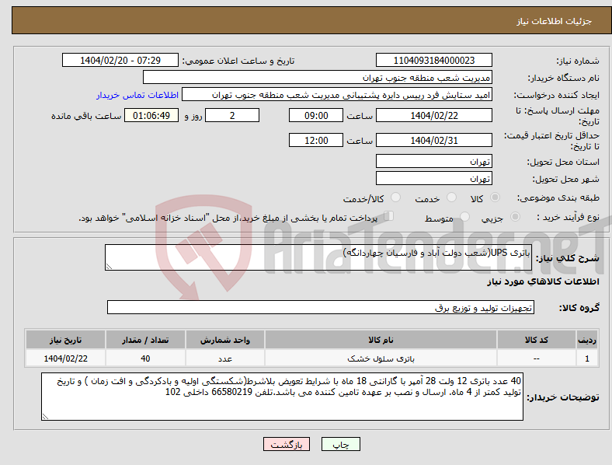The height and width of the screenshot is (465, 612).
Task: Click the row number cell 1
Action: (587, 358)
